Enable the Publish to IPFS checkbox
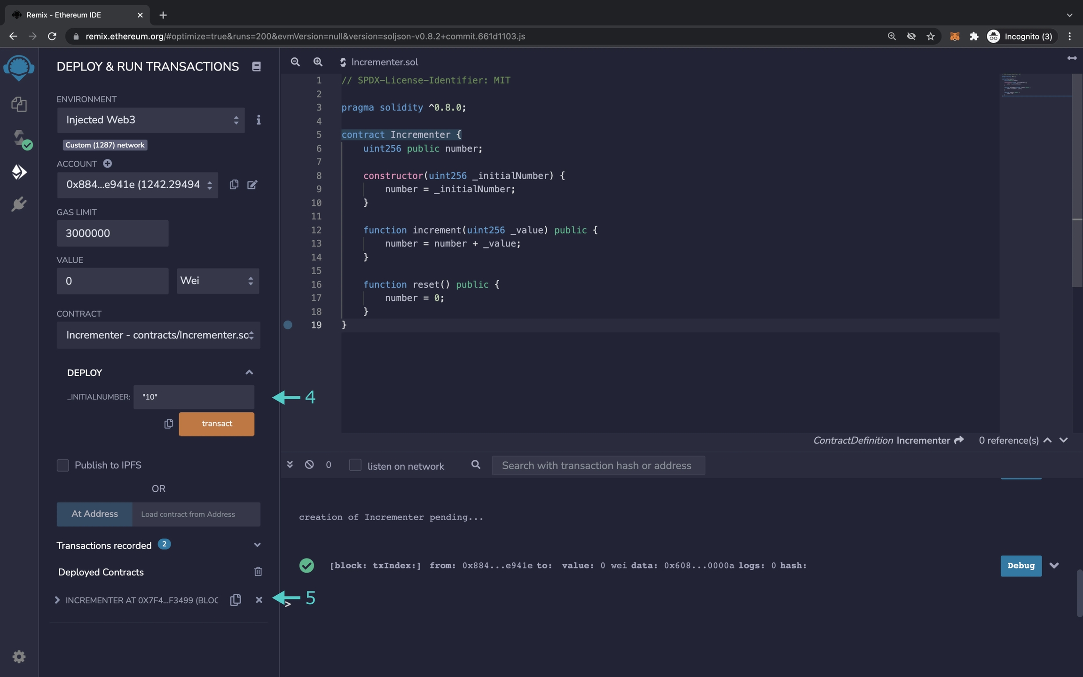 (63, 465)
